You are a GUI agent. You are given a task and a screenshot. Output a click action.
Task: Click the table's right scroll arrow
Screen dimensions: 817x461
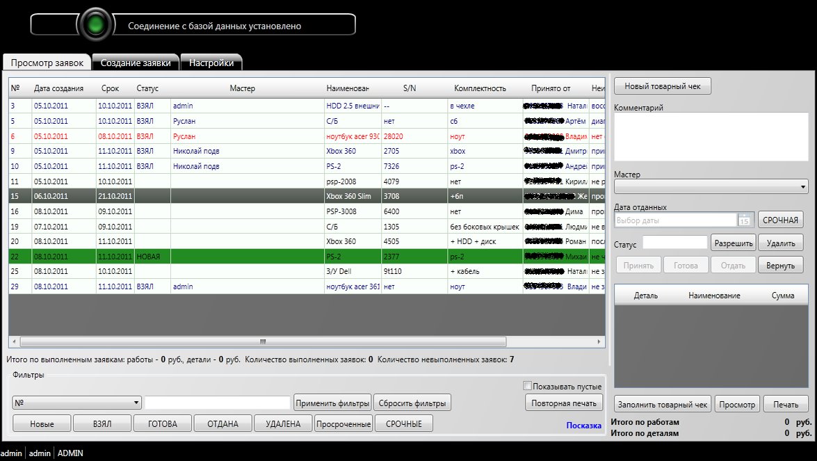(599, 342)
